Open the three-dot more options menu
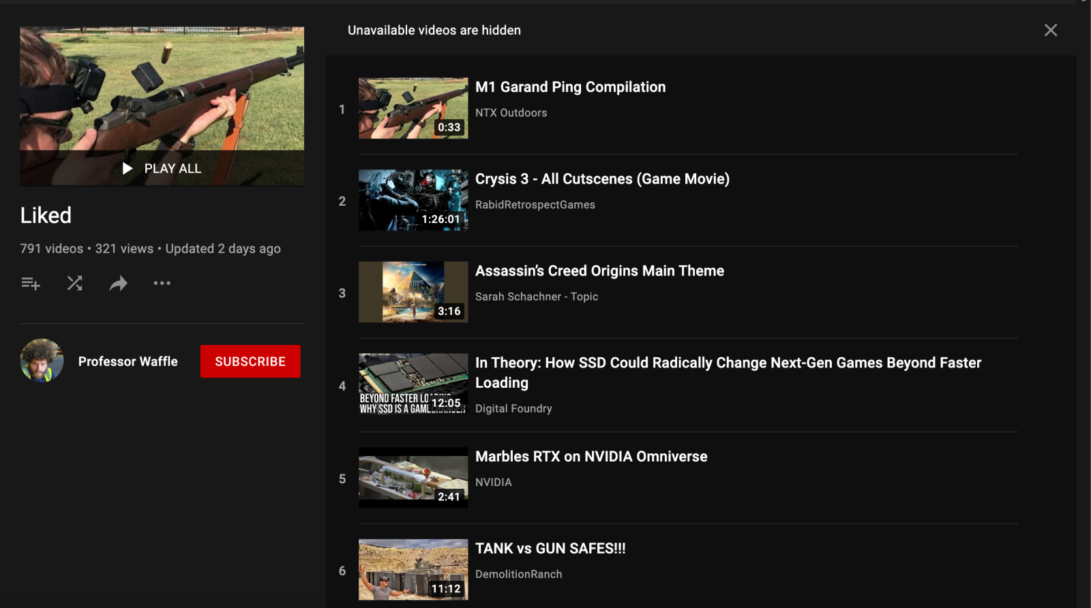1091x608 pixels. [162, 283]
